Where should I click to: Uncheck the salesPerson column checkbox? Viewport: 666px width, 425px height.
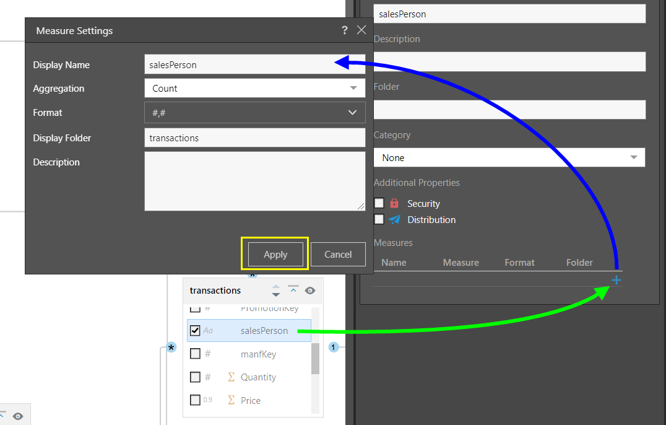click(x=195, y=331)
